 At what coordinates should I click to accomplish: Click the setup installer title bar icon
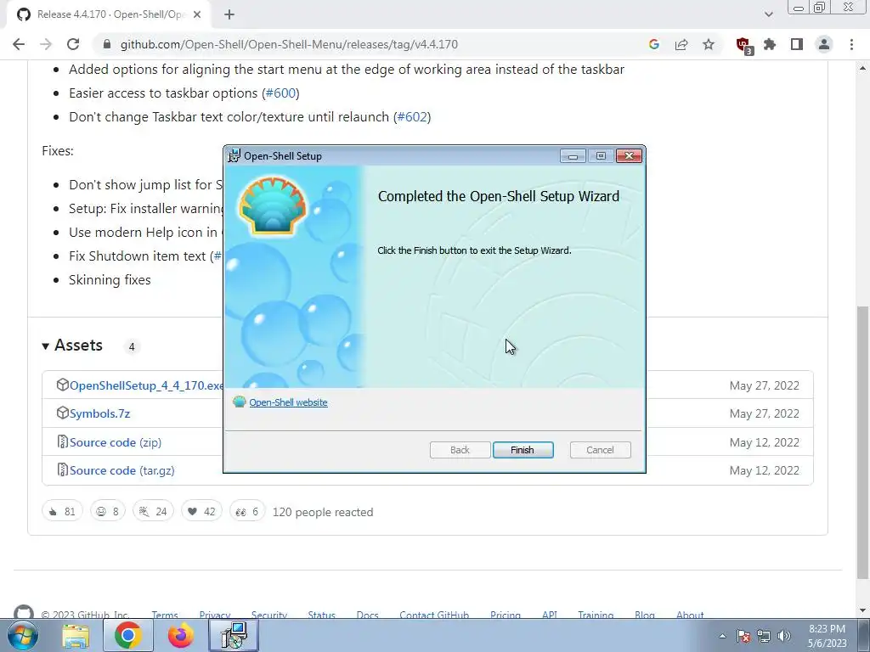[234, 156]
